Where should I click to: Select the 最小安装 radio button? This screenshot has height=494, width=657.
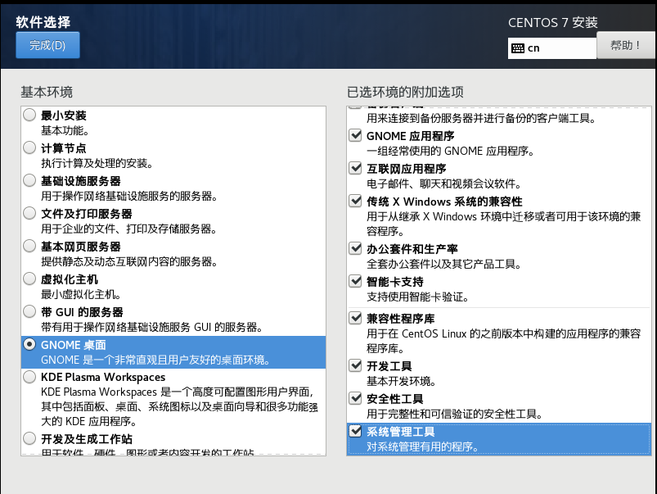coord(29,115)
